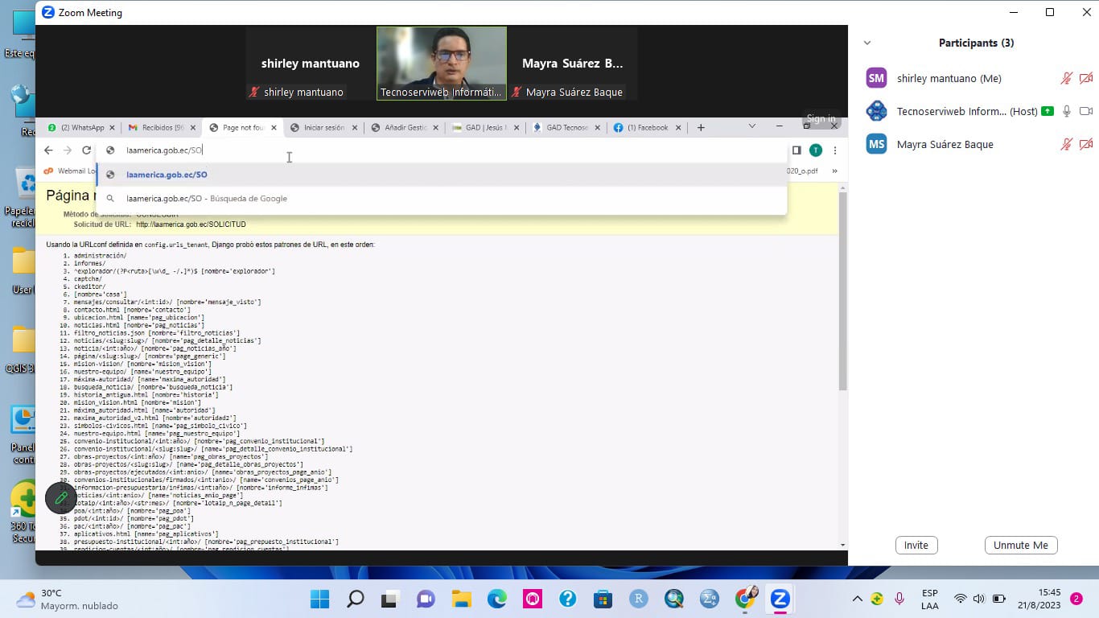Click the Zoom icon in taskbar

(x=780, y=599)
